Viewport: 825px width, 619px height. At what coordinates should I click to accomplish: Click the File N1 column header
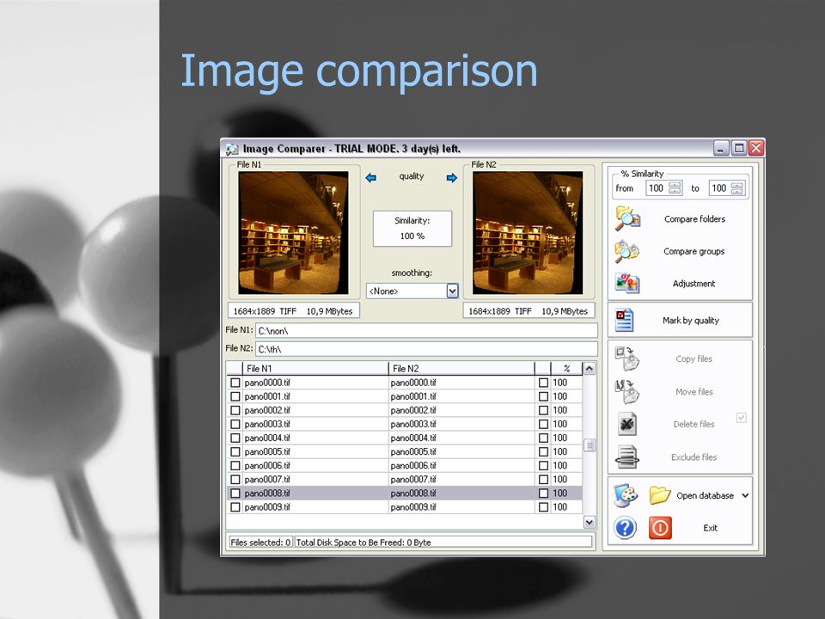point(315,369)
